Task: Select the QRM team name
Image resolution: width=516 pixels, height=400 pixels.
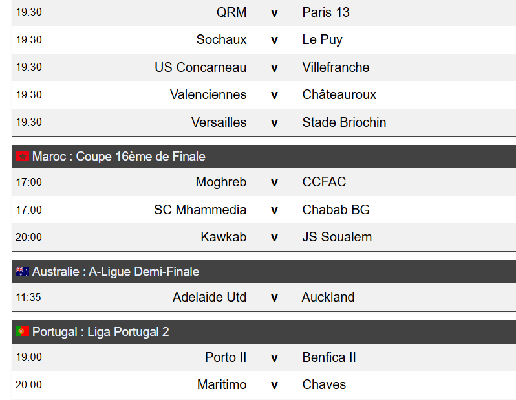Action: [x=231, y=12]
